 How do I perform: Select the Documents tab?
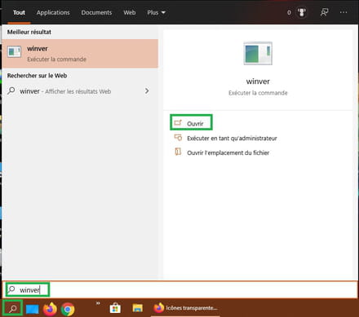pyautogui.click(x=96, y=12)
